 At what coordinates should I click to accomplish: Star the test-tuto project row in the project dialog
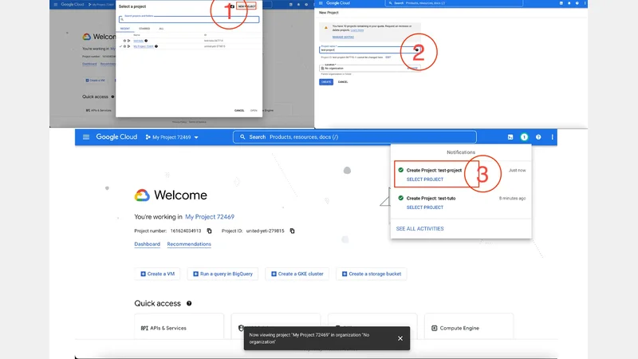pos(125,41)
